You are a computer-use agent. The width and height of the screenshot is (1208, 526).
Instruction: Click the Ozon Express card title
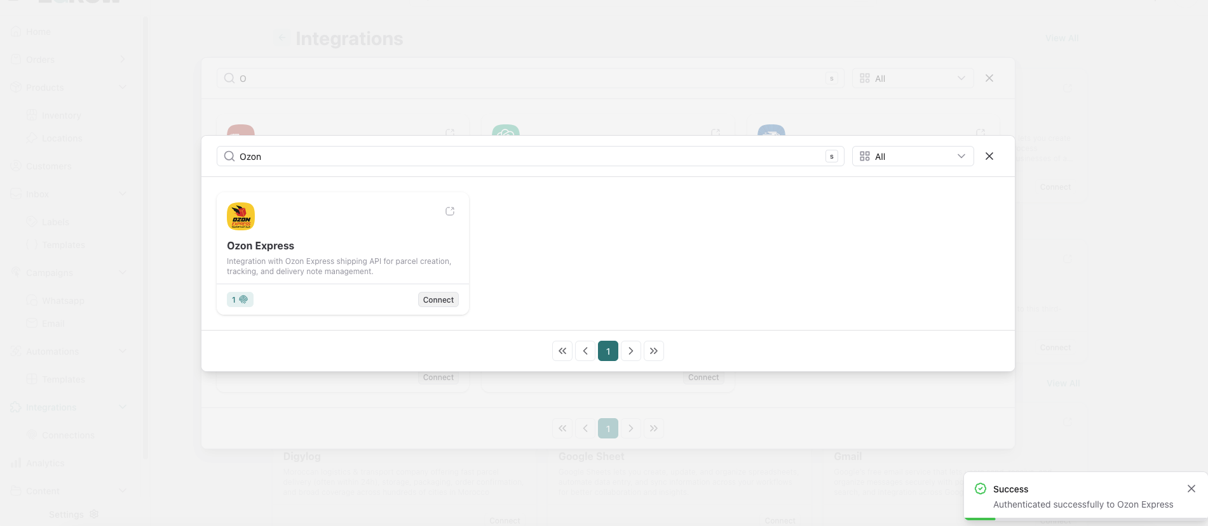tap(261, 246)
